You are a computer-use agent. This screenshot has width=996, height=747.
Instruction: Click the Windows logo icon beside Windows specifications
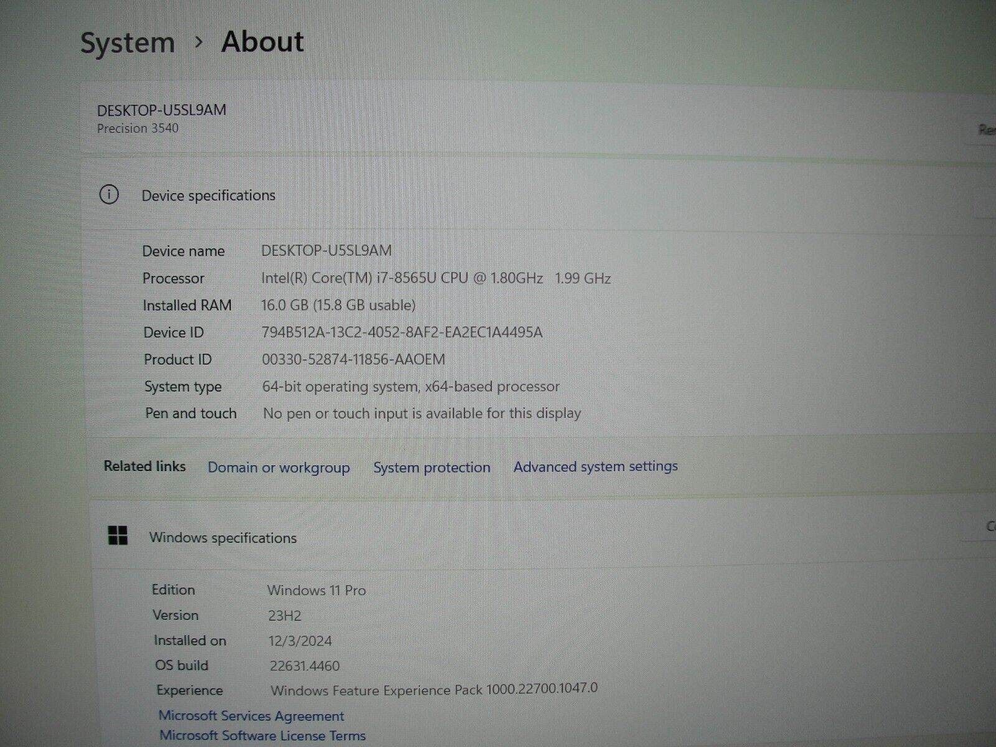coord(118,536)
